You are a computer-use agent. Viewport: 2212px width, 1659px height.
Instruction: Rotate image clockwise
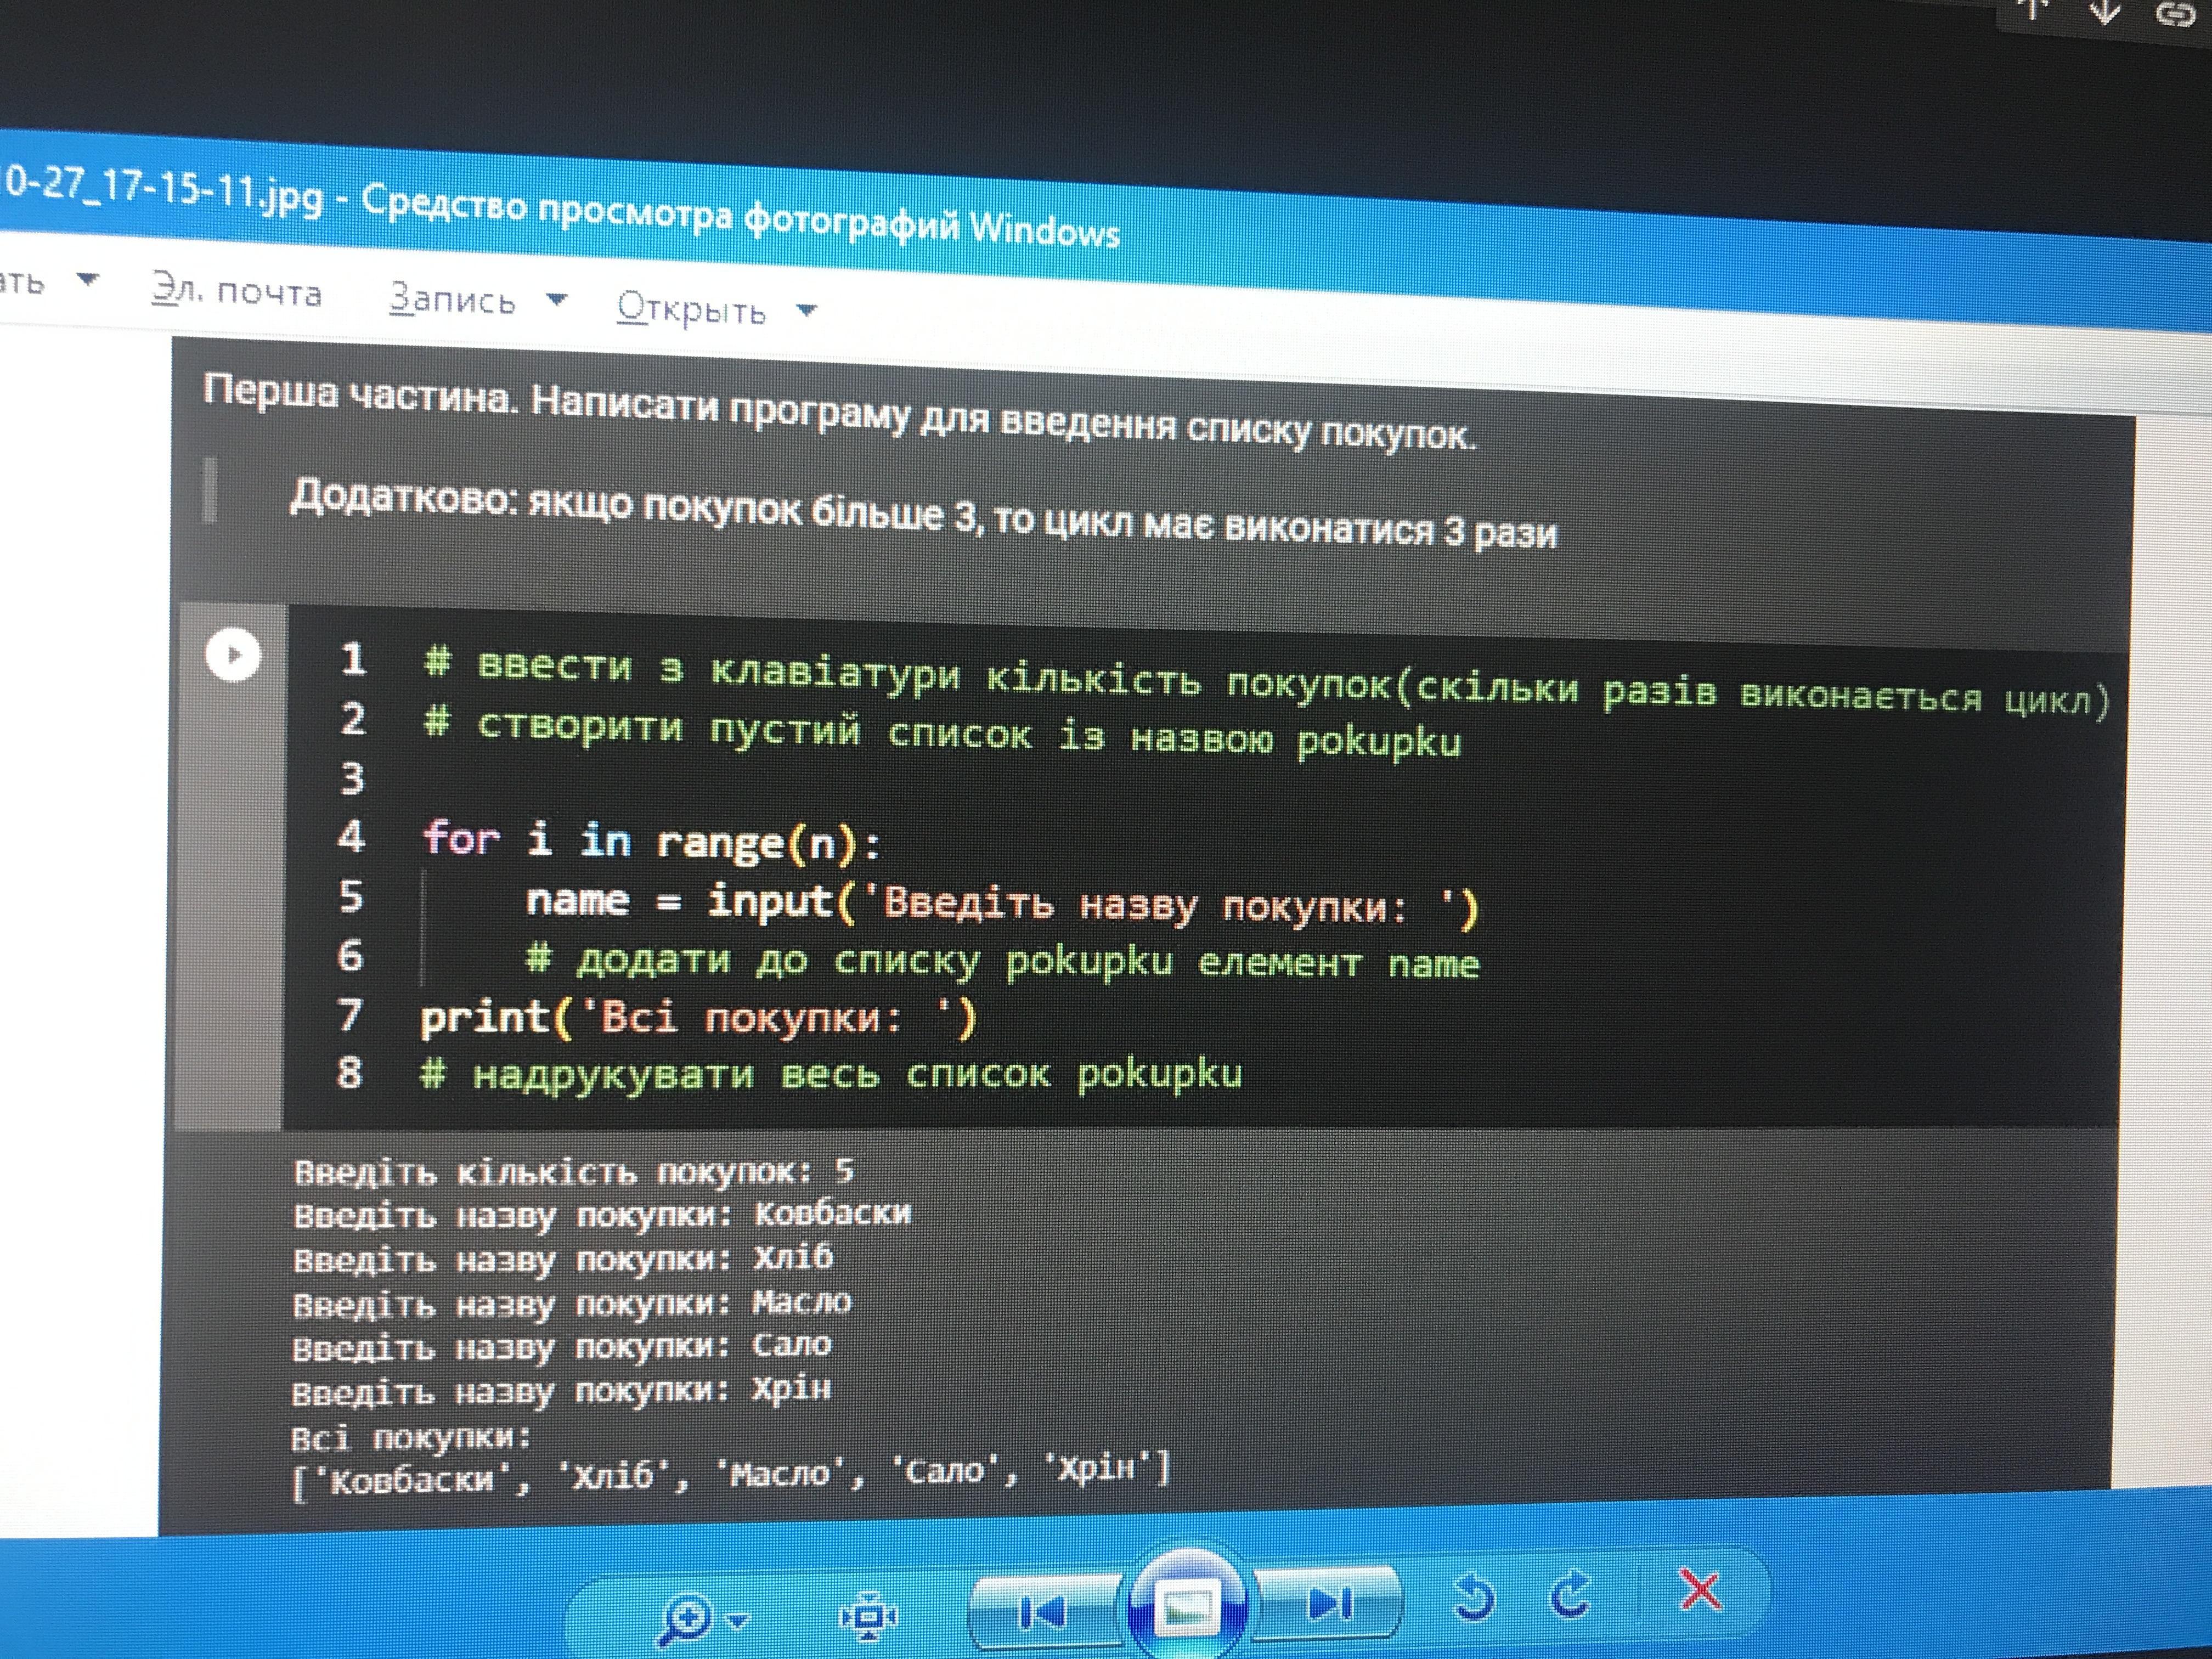[x=1571, y=1595]
